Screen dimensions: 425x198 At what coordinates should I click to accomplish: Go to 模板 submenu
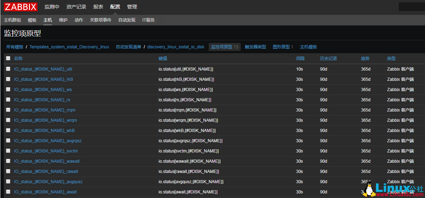32,20
